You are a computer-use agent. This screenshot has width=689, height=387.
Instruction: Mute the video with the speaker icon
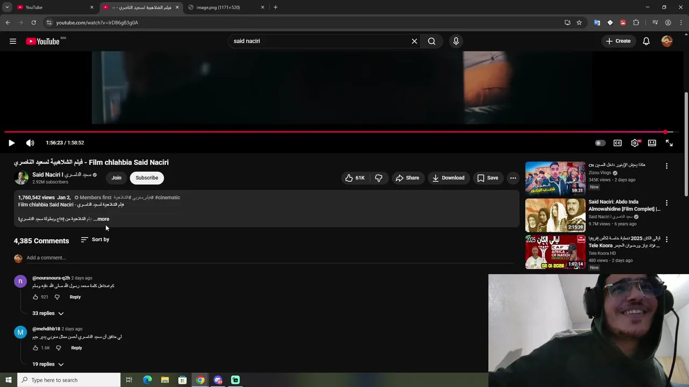(x=30, y=143)
